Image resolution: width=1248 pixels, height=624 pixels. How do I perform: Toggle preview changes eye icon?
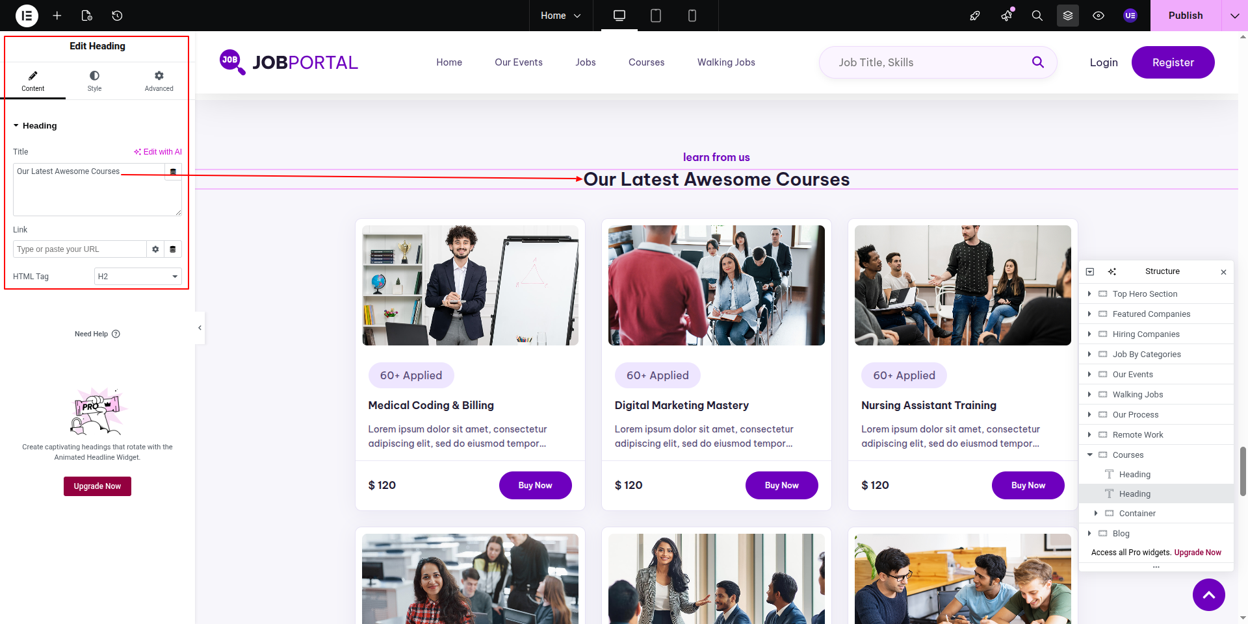coord(1098,16)
